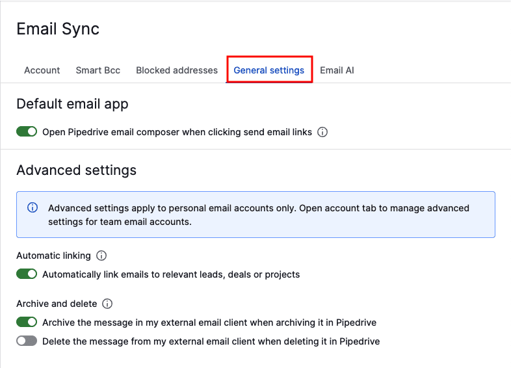Select the General settings tab
Viewport: 511px width, 368px height.
(269, 70)
